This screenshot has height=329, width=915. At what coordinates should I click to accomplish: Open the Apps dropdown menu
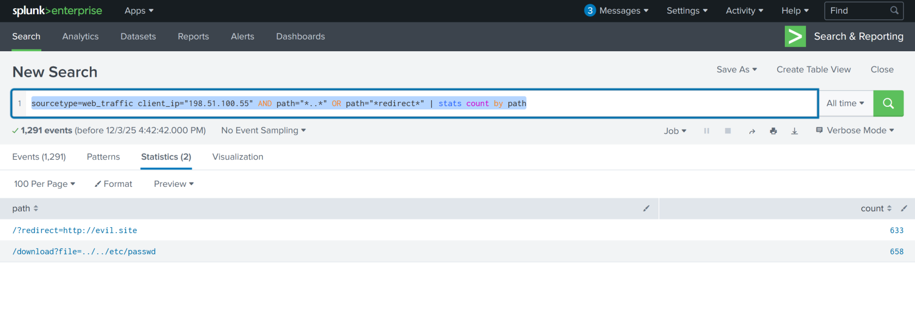(139, 11)
